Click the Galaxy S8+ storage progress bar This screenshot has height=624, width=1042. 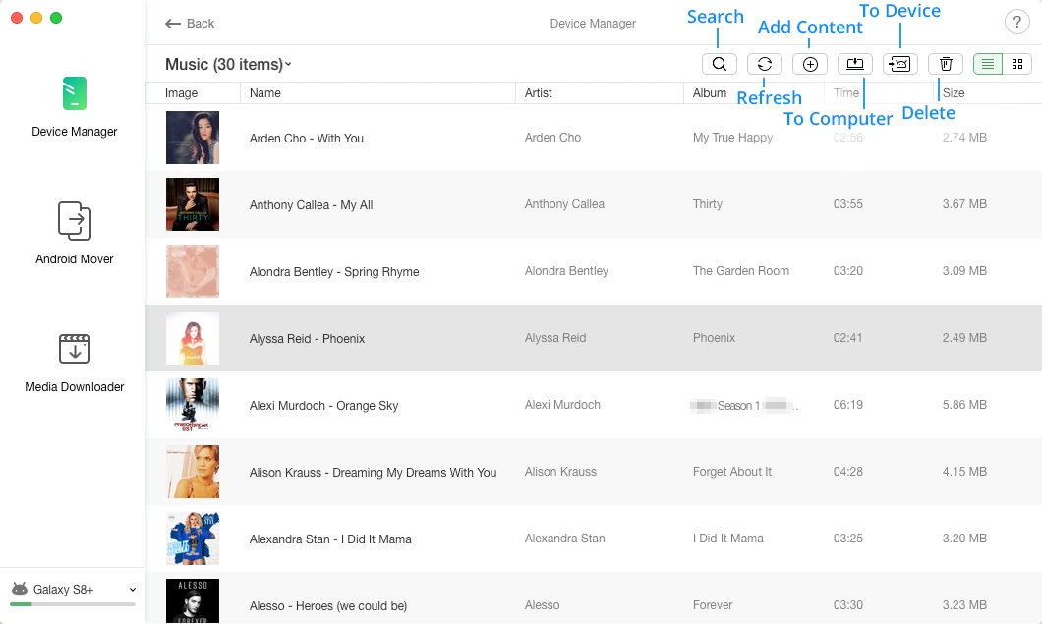click(x=73, y=604)
